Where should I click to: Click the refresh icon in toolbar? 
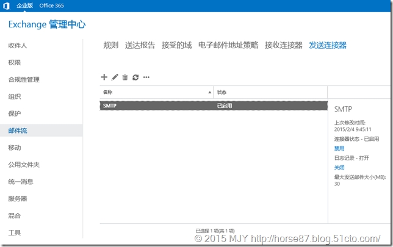point(135,77)
